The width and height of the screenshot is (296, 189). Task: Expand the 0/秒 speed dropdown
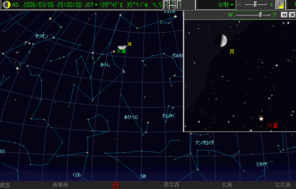tap(232, 5)
